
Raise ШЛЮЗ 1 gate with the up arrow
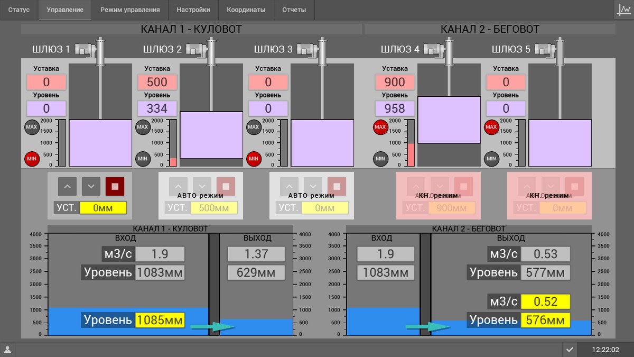pyautogui.click(x=67, y=186)
